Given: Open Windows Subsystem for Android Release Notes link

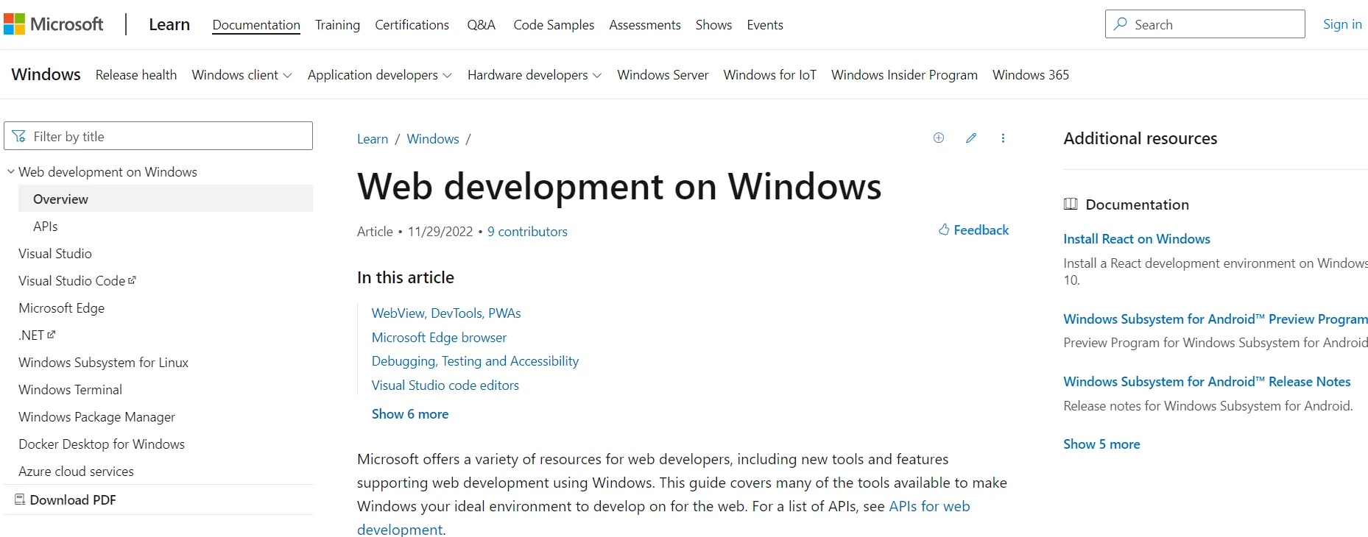Looking at the screenshot, I should click(x=1207, y=381).
